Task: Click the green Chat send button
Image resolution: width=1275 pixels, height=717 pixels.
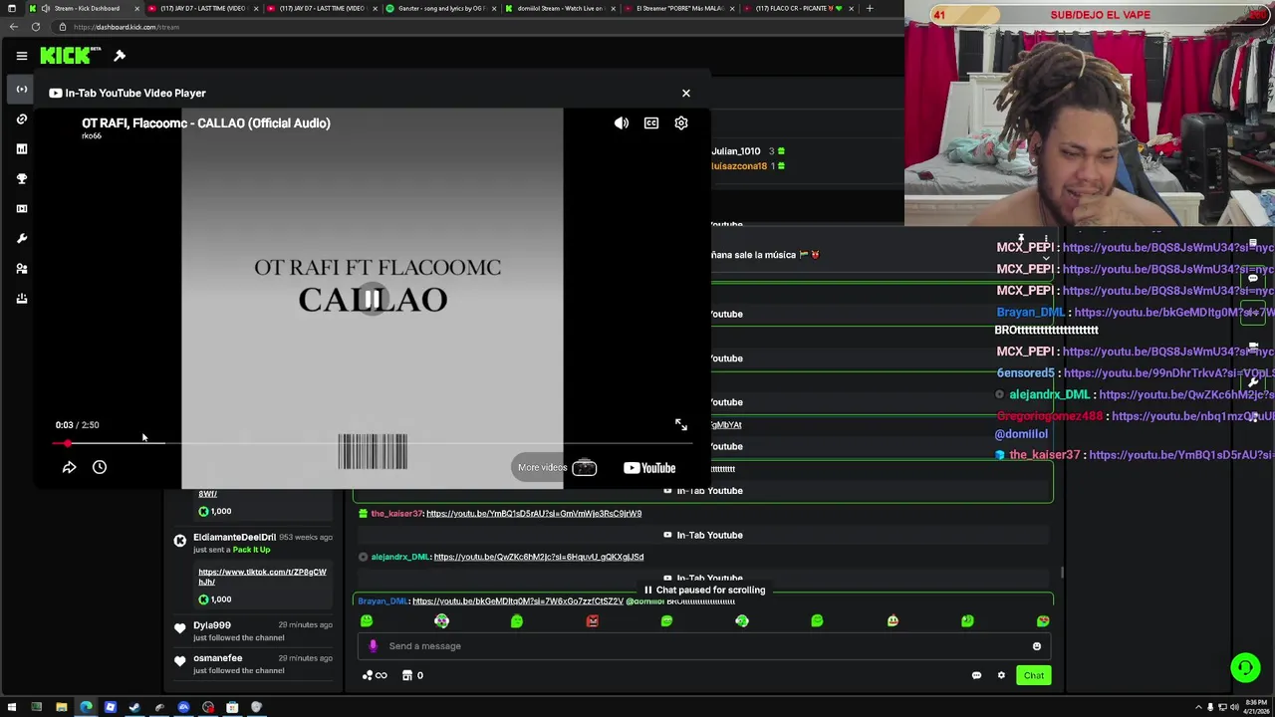Action: (x=1034, y=675)
